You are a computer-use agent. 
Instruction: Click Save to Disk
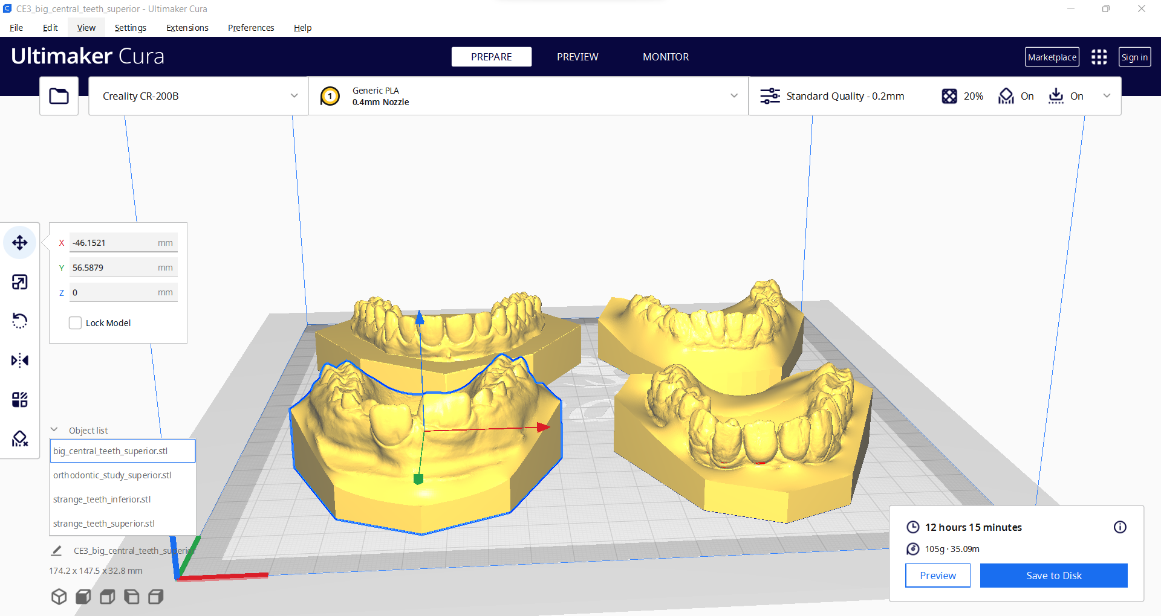point(1054,576)
